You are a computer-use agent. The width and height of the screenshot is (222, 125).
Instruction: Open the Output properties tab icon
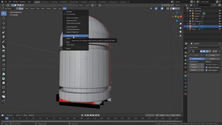(x=186, y=56)
